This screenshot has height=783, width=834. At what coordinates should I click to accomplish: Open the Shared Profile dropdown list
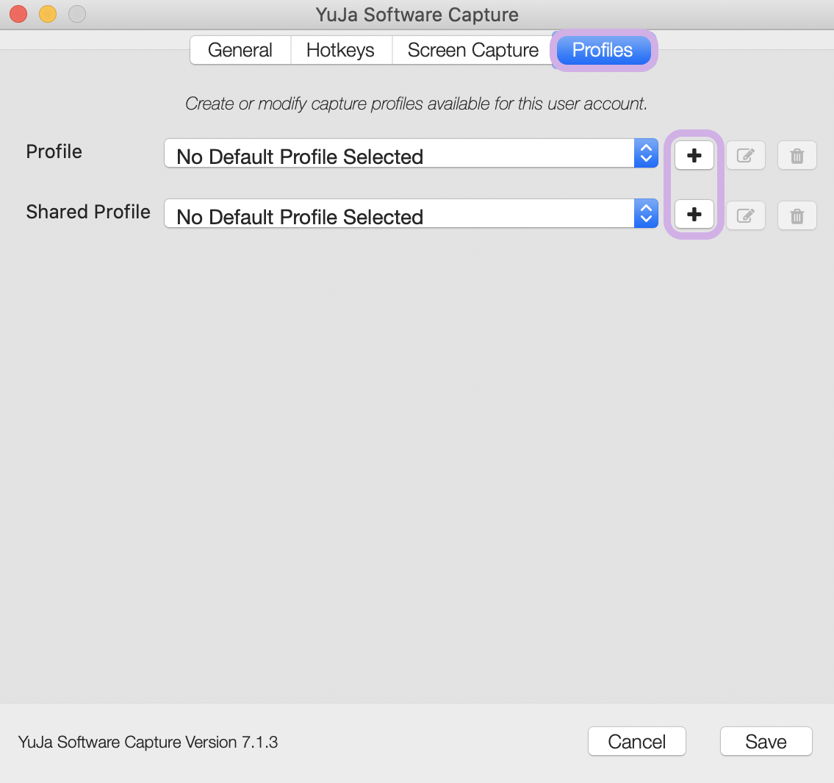point(411,213)
